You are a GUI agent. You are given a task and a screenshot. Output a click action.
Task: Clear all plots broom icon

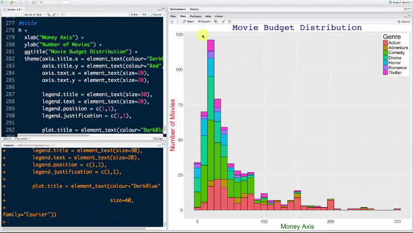(x=223, y=22)
